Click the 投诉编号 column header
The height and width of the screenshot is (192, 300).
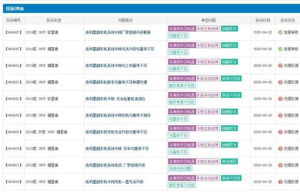[13, 20]
